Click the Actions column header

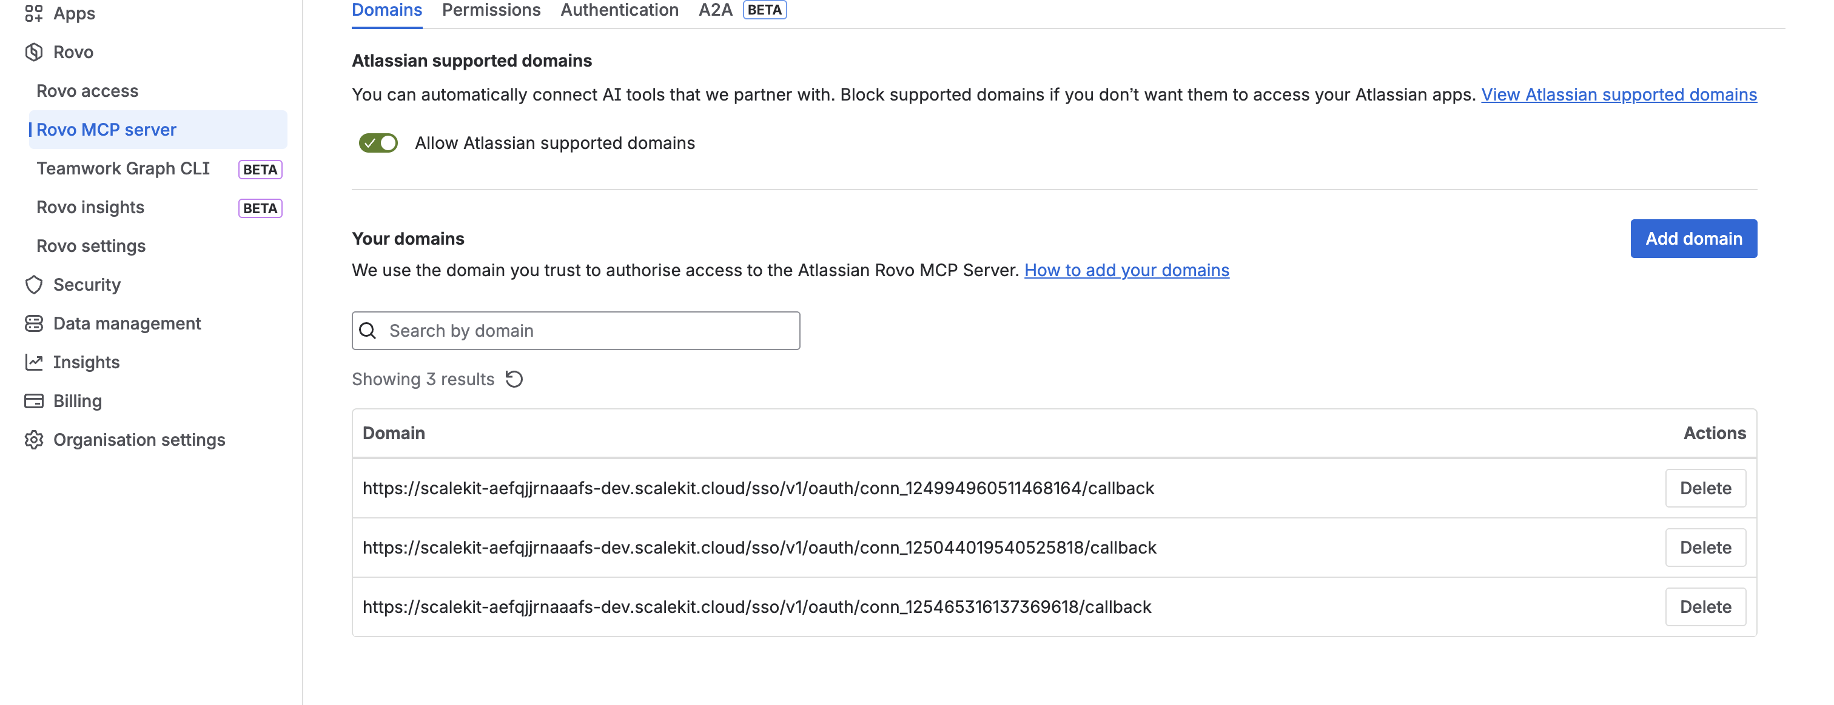(x=1715, y=433)
